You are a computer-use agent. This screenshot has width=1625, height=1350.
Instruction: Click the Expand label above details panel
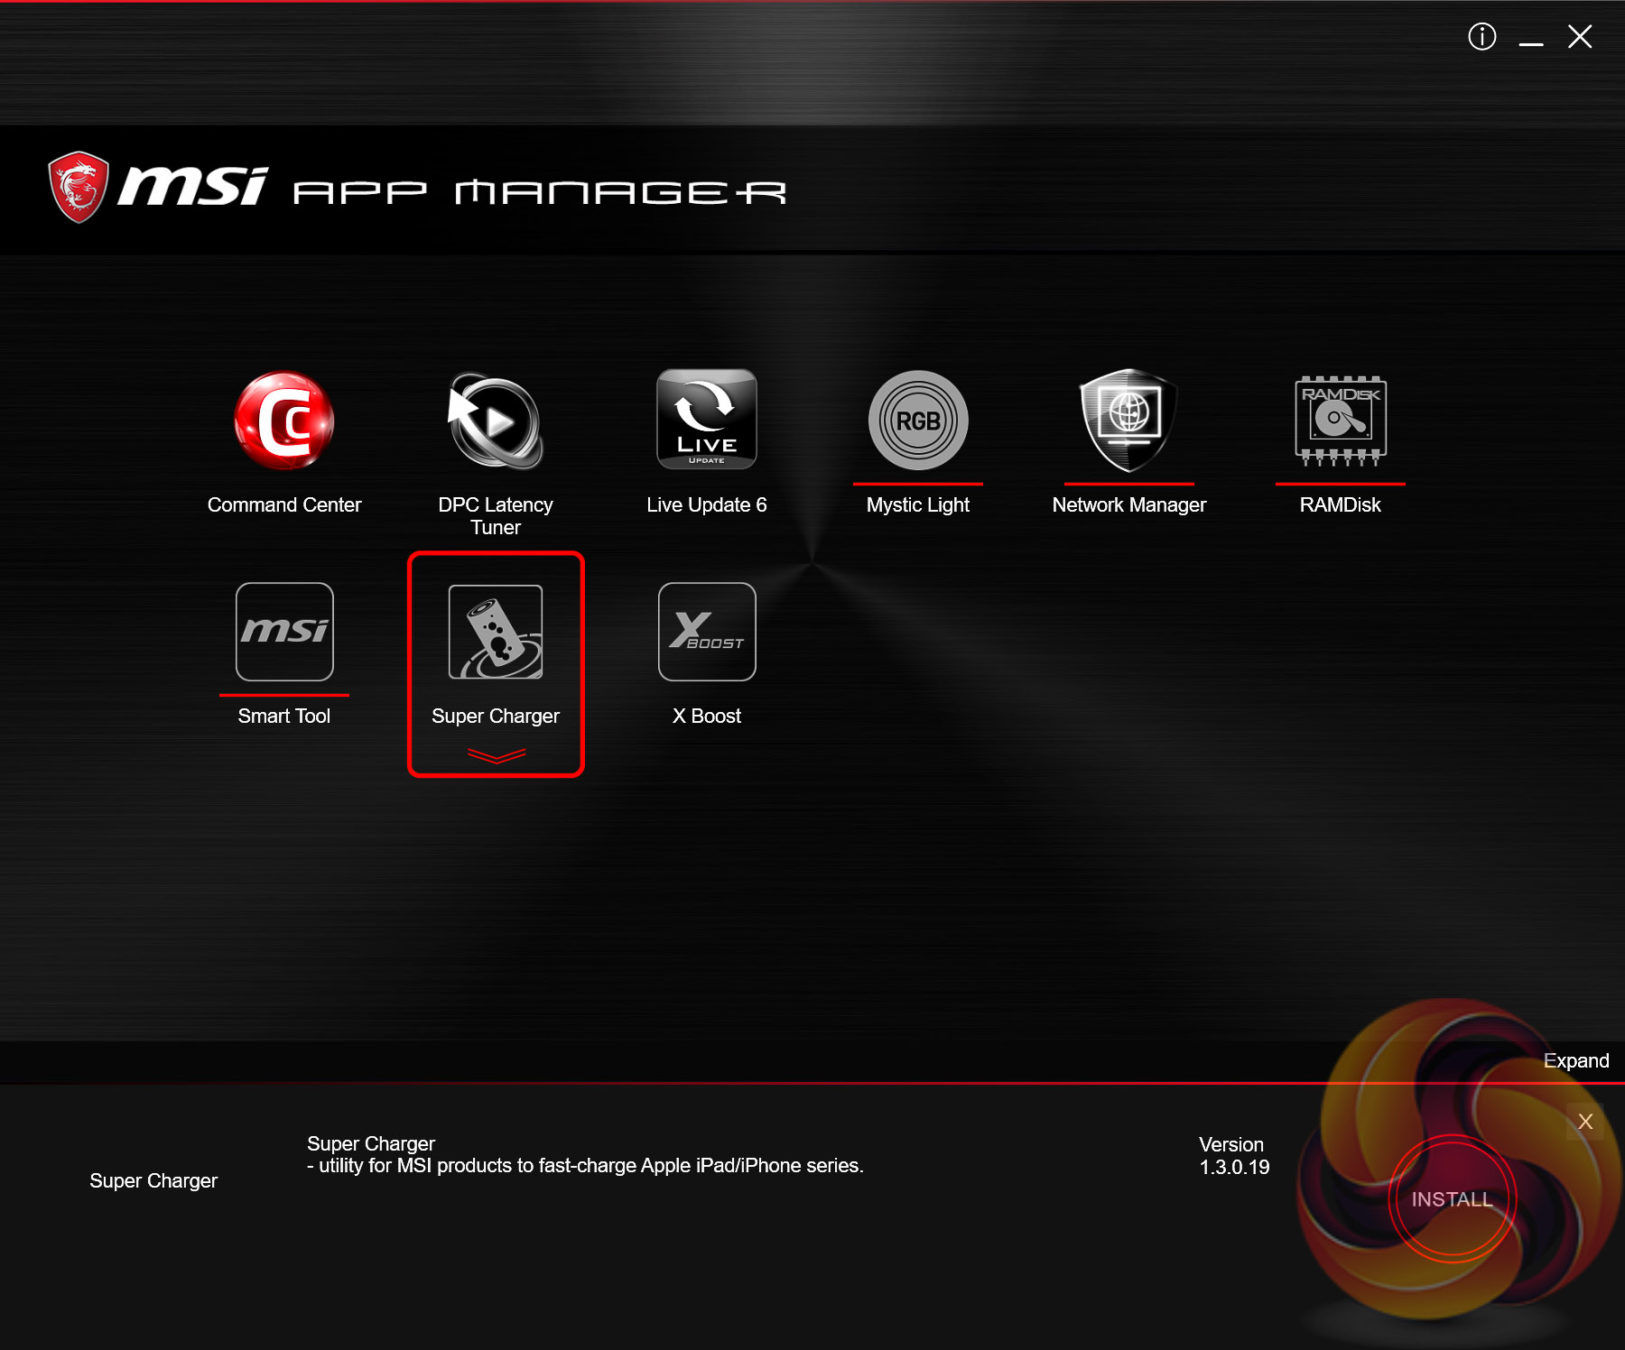[x=1576, y=1060]
